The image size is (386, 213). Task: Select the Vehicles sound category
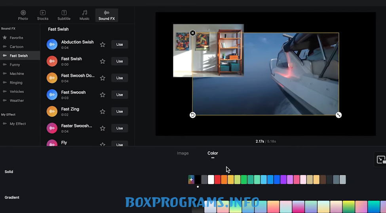coord(17,91)
